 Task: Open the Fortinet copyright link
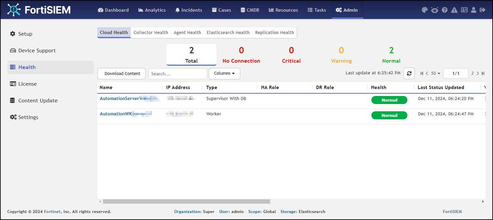pos(53,211)
